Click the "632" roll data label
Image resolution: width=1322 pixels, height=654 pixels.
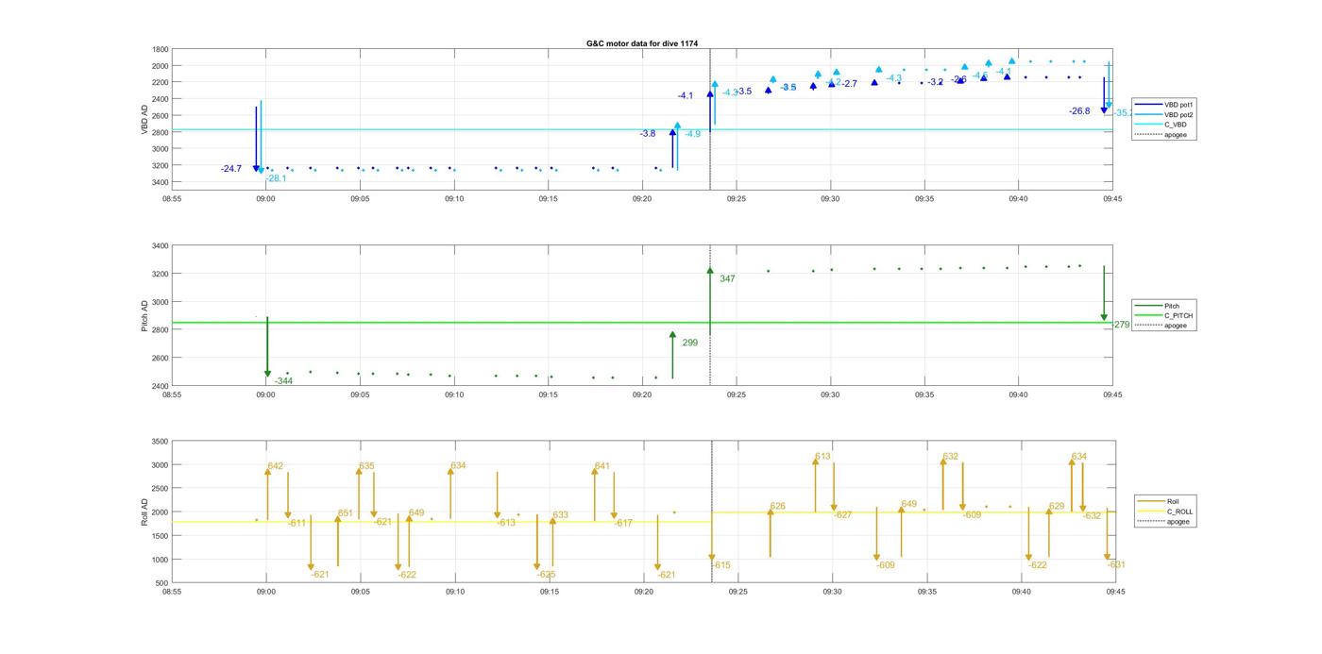tap(951, 457)
